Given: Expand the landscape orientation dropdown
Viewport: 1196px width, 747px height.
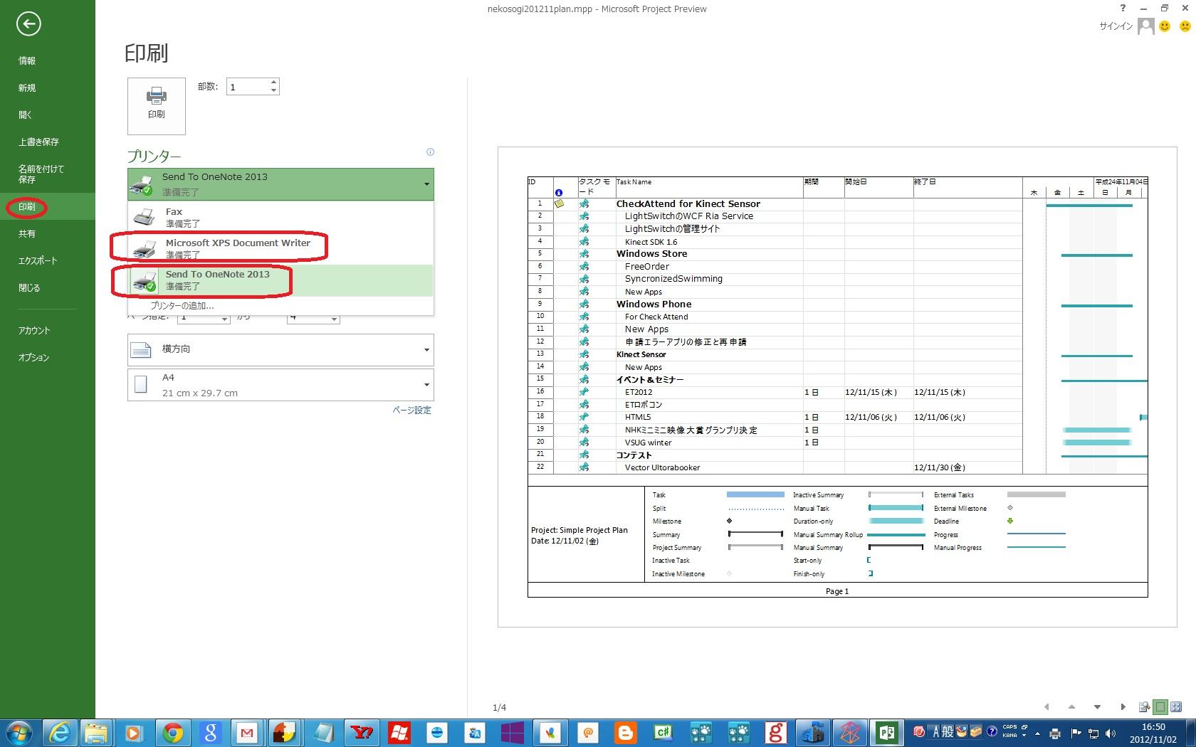Looking at the screenshot, I should [426, 349].
